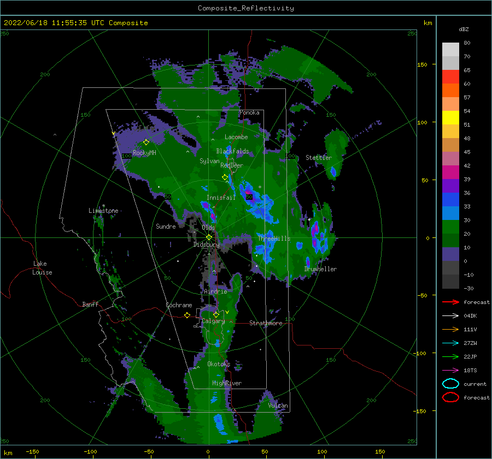The image size is (492, 459).
Task: Click the Strathmore city label
Action: coord(266,323)
